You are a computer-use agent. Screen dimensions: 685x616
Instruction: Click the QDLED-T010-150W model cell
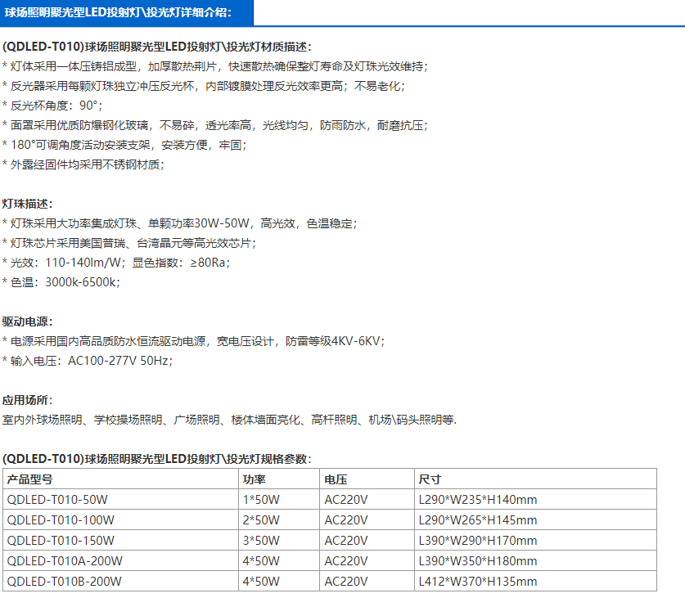click(x=61, y=541)
